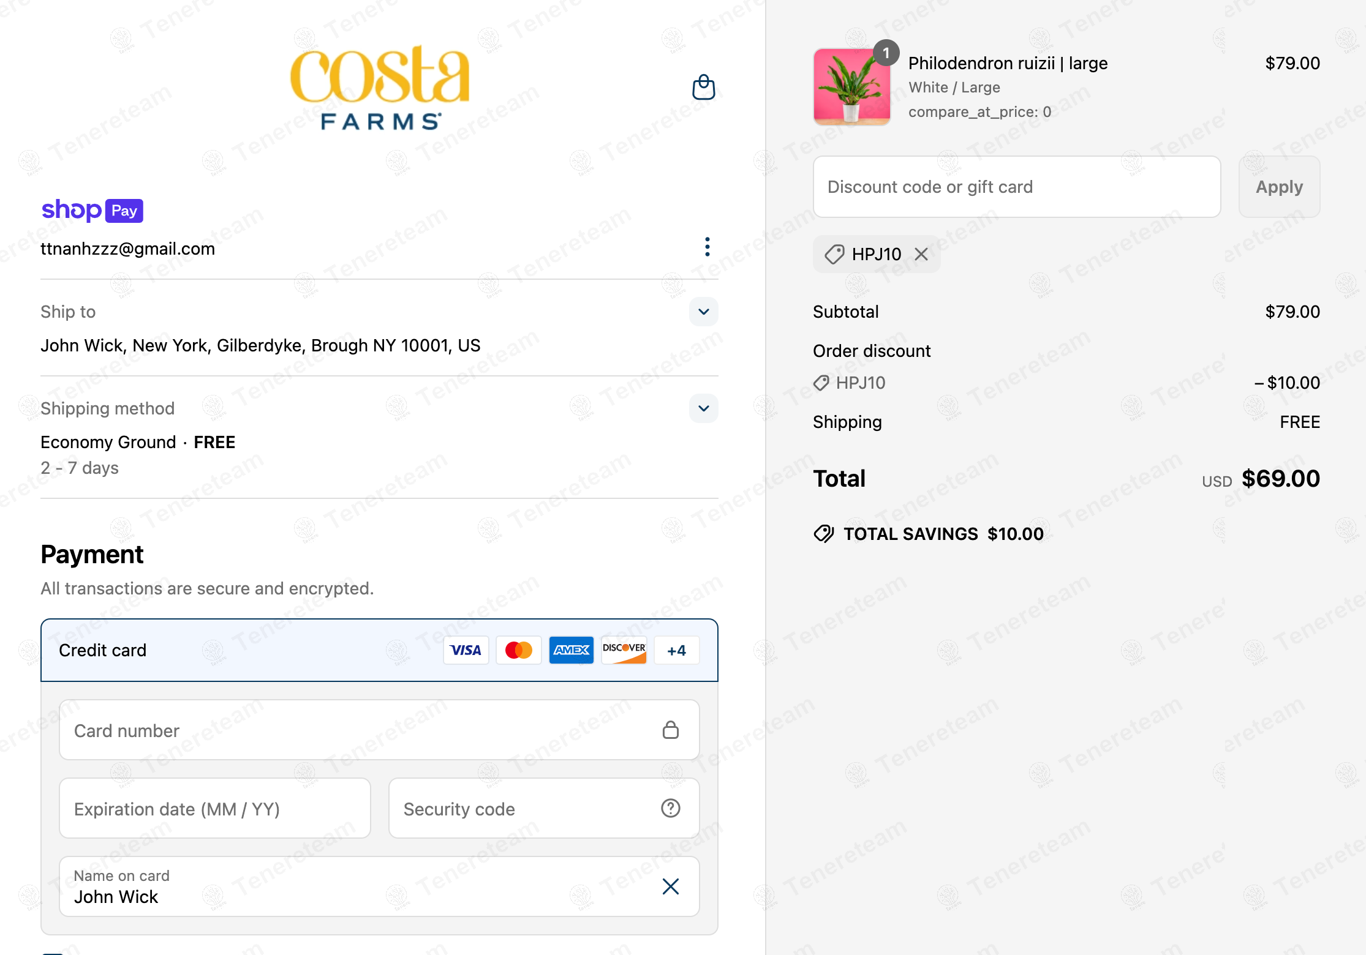Click the Visa card logo
The width and height of the screenshot is (1366, 955).
tap(466, 650)
